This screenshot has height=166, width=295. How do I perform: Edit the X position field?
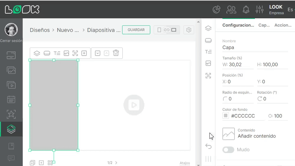[x=238, y=82]
